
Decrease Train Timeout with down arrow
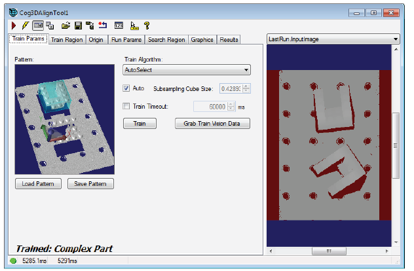pyautogui.click(x=231, y=109)
